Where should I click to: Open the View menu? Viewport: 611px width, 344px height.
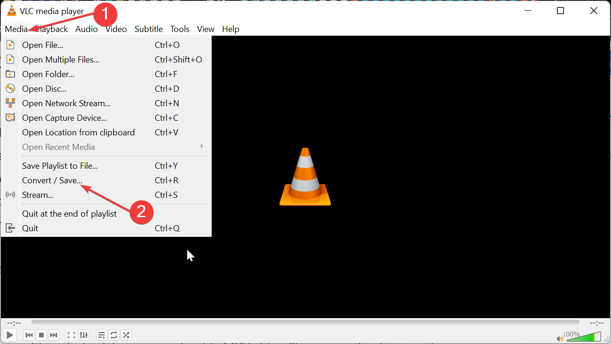pos(206,29)
